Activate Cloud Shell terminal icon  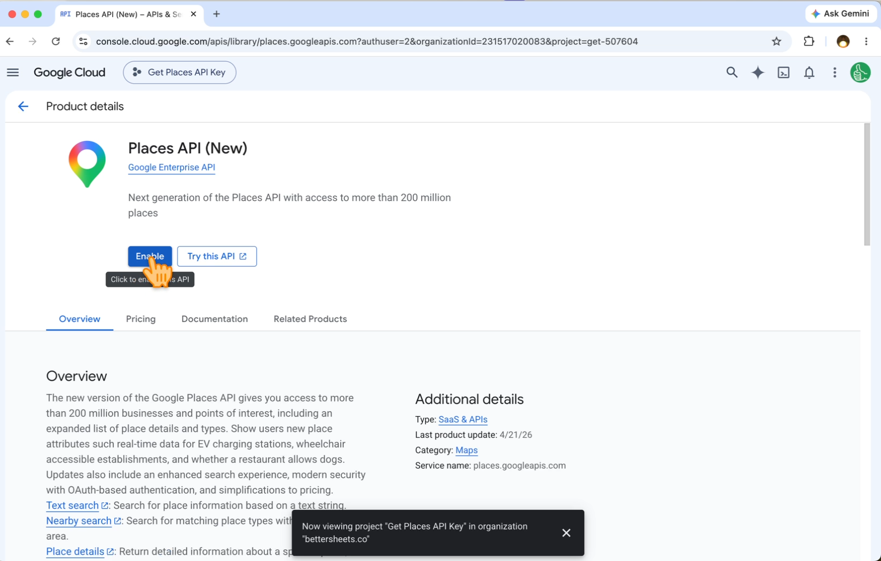tap(783, 73)
